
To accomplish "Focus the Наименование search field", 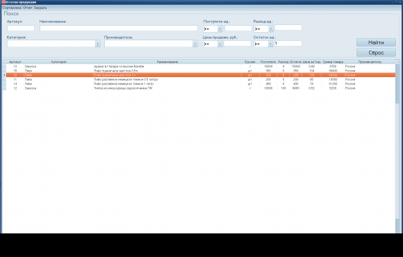I will pyautogui.click(x=119, y=28).
